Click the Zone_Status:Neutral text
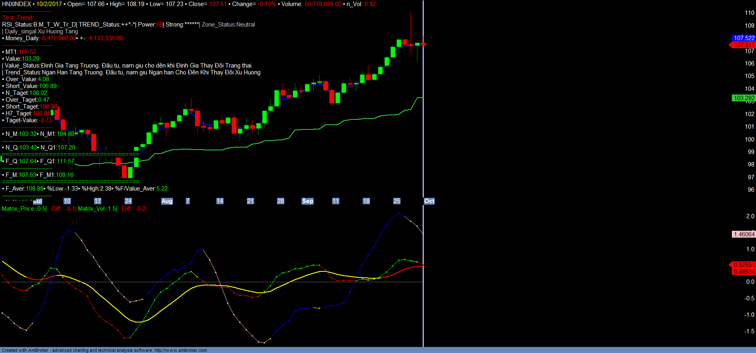 point(228,25)
